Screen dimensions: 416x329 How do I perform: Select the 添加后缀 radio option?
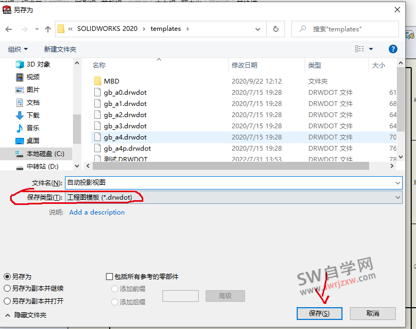(115, 302)
